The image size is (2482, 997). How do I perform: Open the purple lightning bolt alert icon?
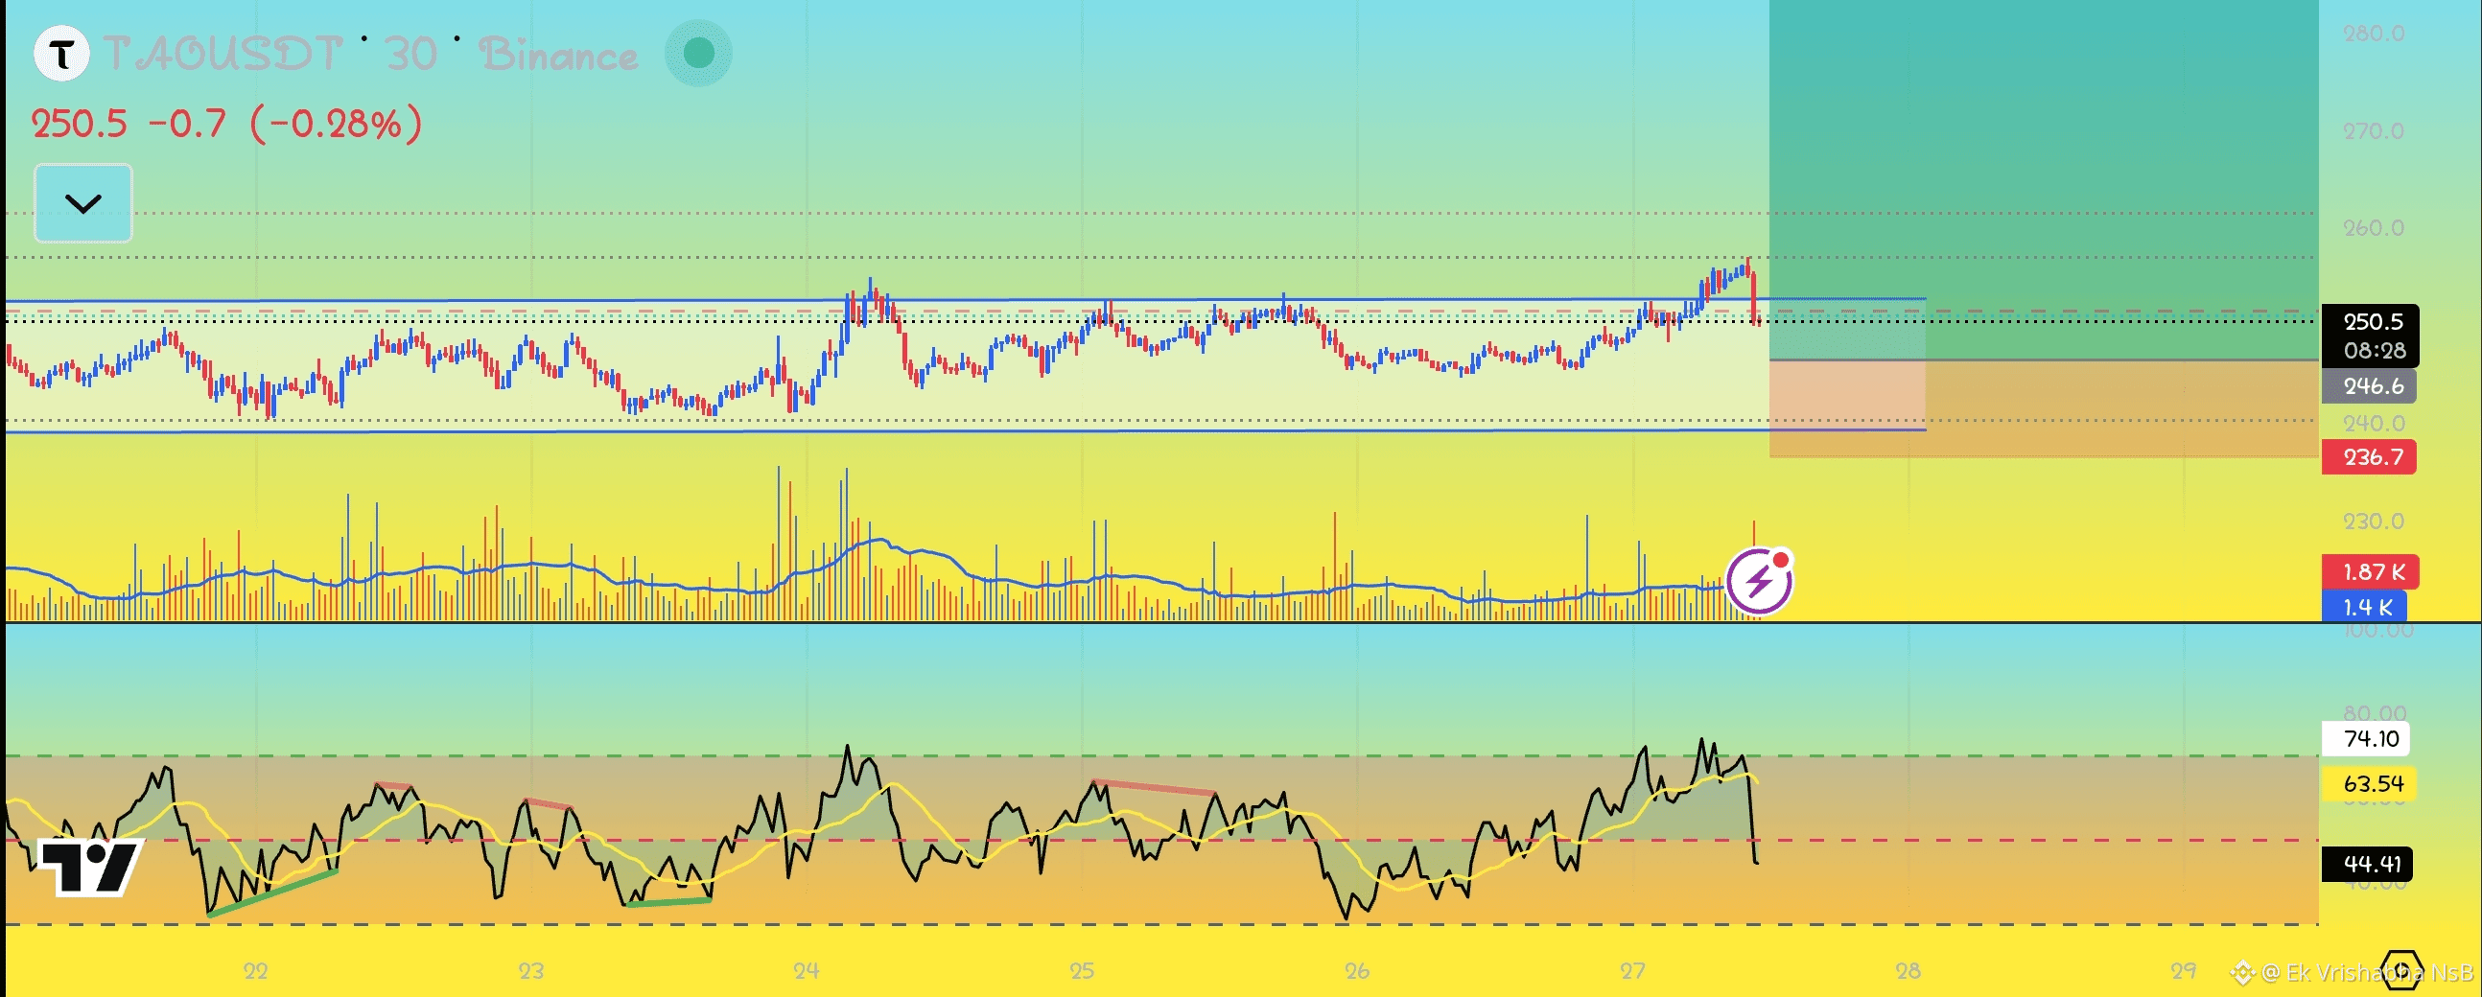coord(1760,581)
